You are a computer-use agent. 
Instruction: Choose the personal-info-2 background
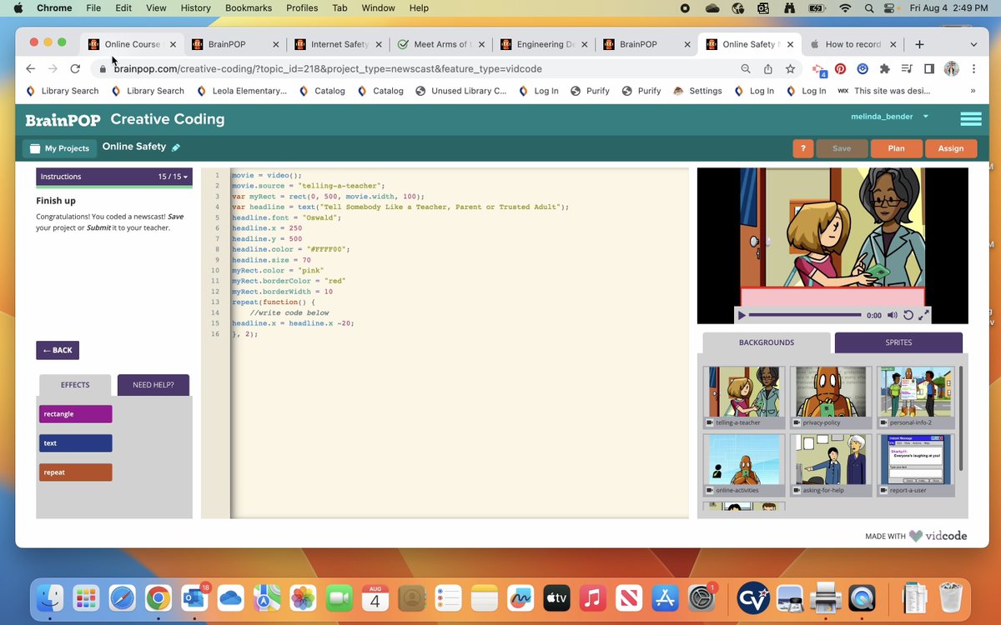(917, 397)
